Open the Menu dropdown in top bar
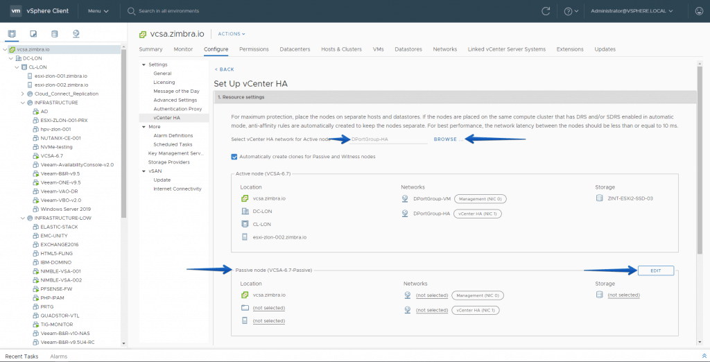This screenshot has width=710, height=362. point(98,11)
